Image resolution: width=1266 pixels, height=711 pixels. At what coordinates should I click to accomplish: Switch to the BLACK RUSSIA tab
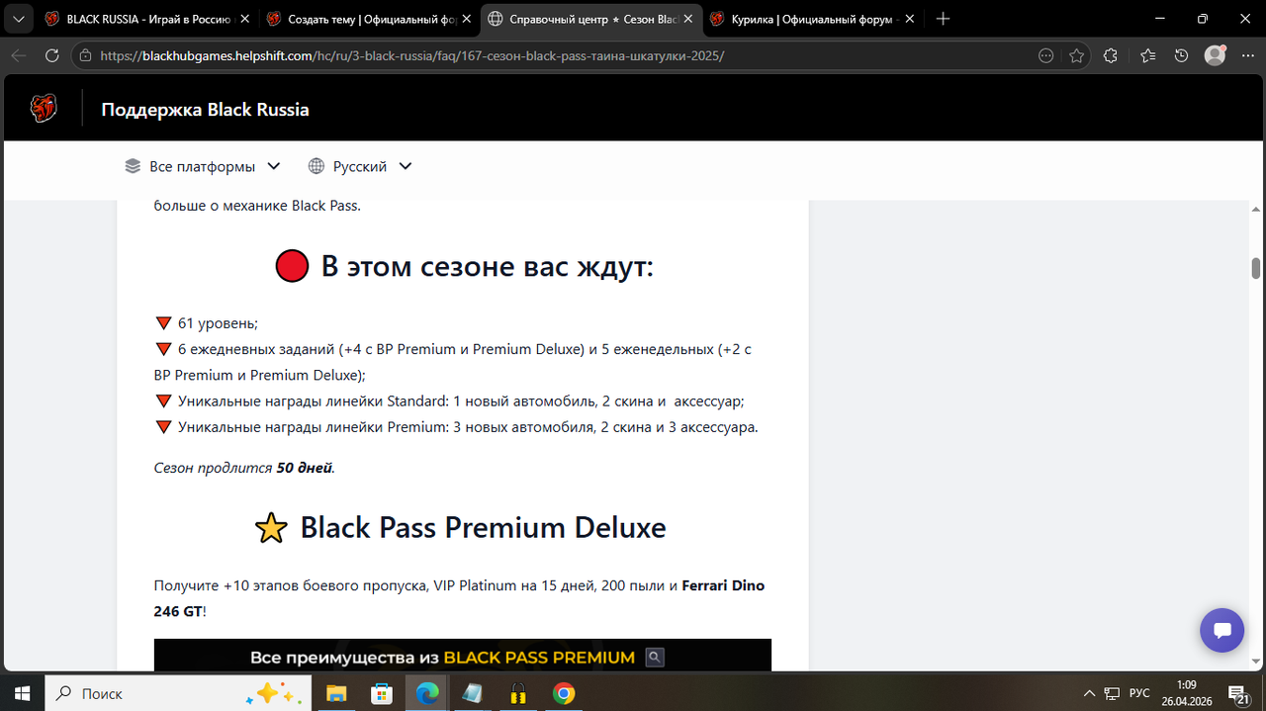[146, 19]
